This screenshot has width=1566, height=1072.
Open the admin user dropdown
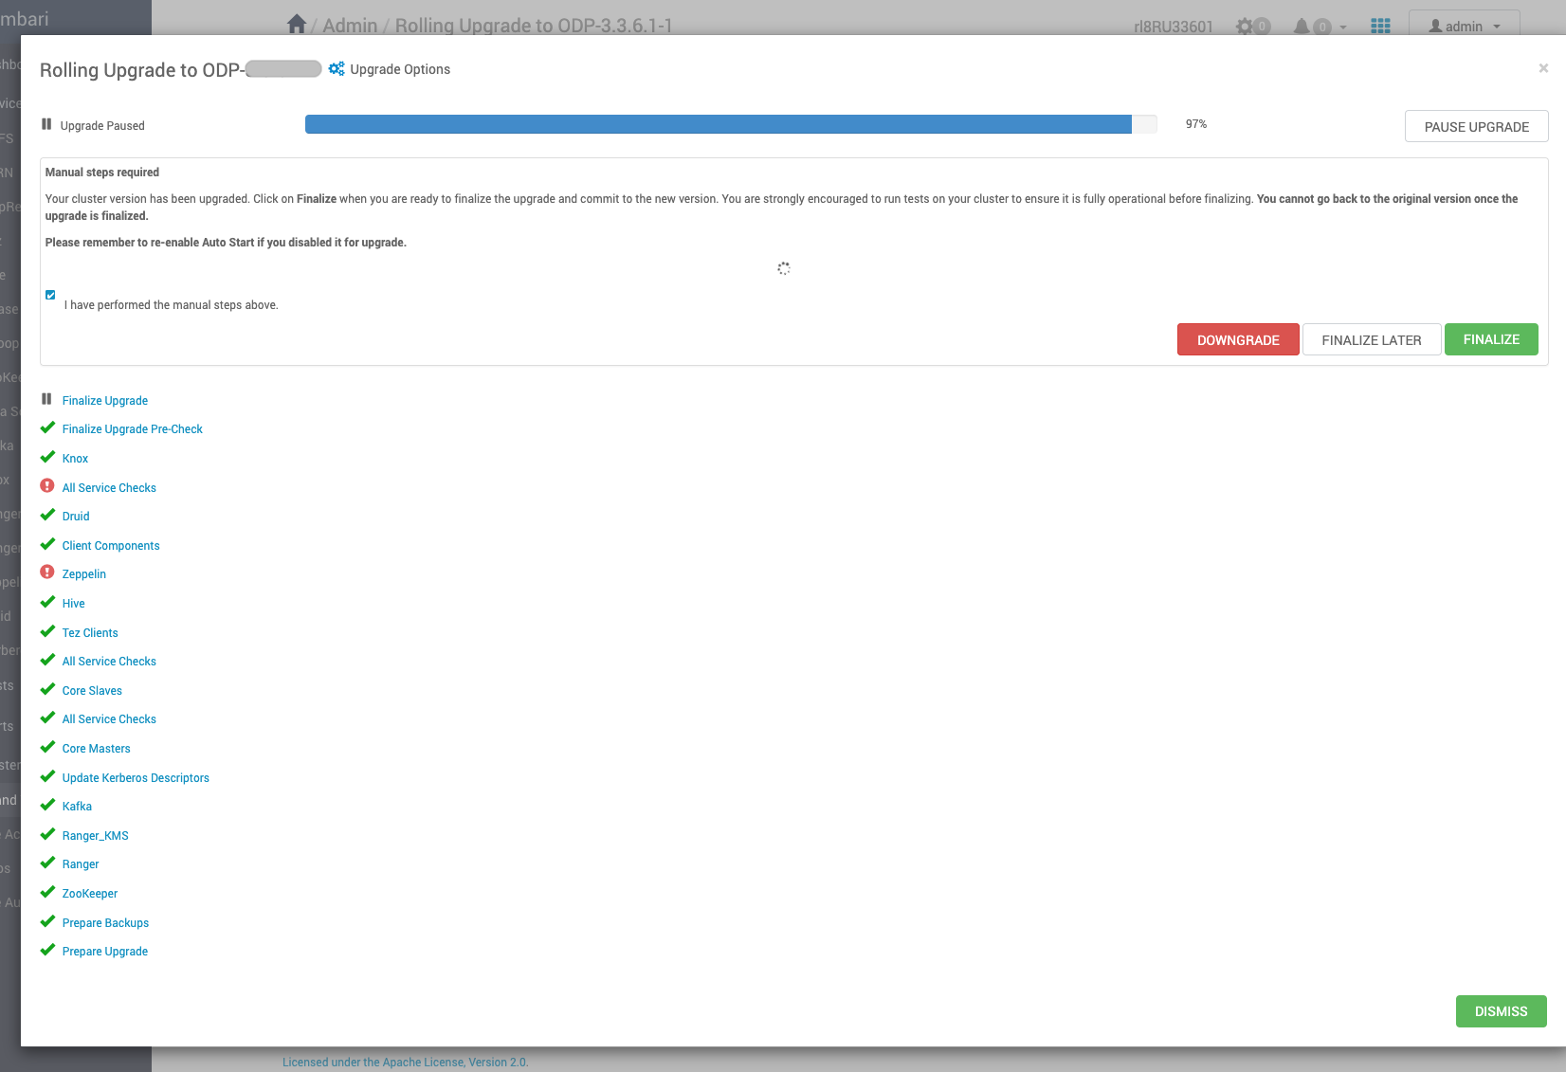tap(1465, 26)
